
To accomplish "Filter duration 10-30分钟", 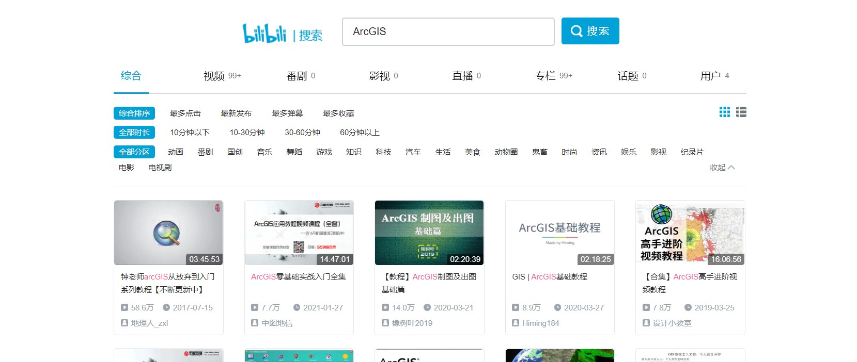I will [x=247, y=133].
